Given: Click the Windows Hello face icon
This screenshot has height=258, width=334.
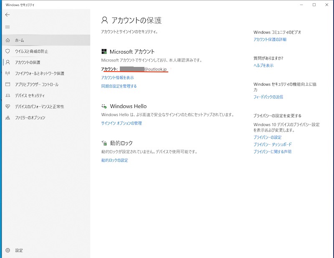Looking at the screenshot, I should pyautogui.click(x=104, y=106).
